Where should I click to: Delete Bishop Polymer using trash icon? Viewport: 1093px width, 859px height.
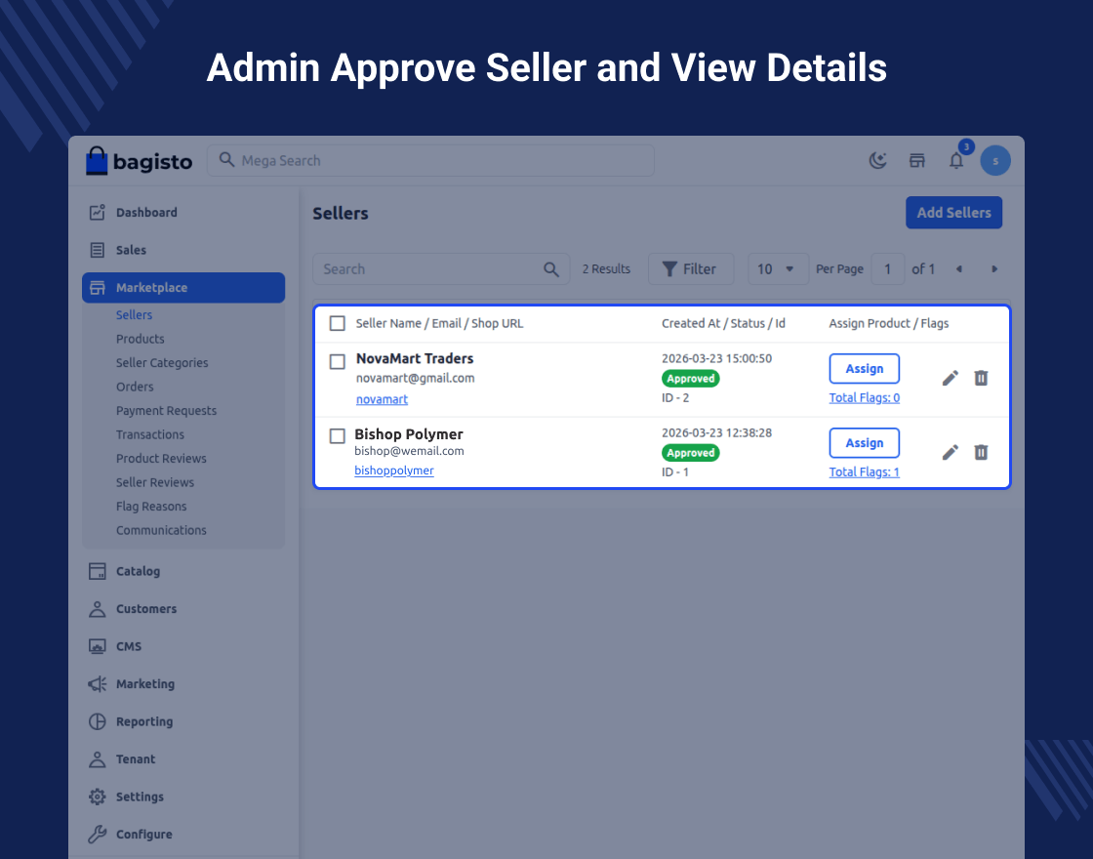tap(981, 452)
